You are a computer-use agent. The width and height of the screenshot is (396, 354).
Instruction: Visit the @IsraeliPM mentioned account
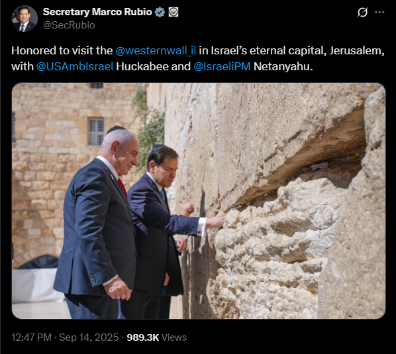pos(222,66)
